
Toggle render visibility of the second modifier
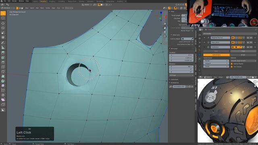click(233, 42)
